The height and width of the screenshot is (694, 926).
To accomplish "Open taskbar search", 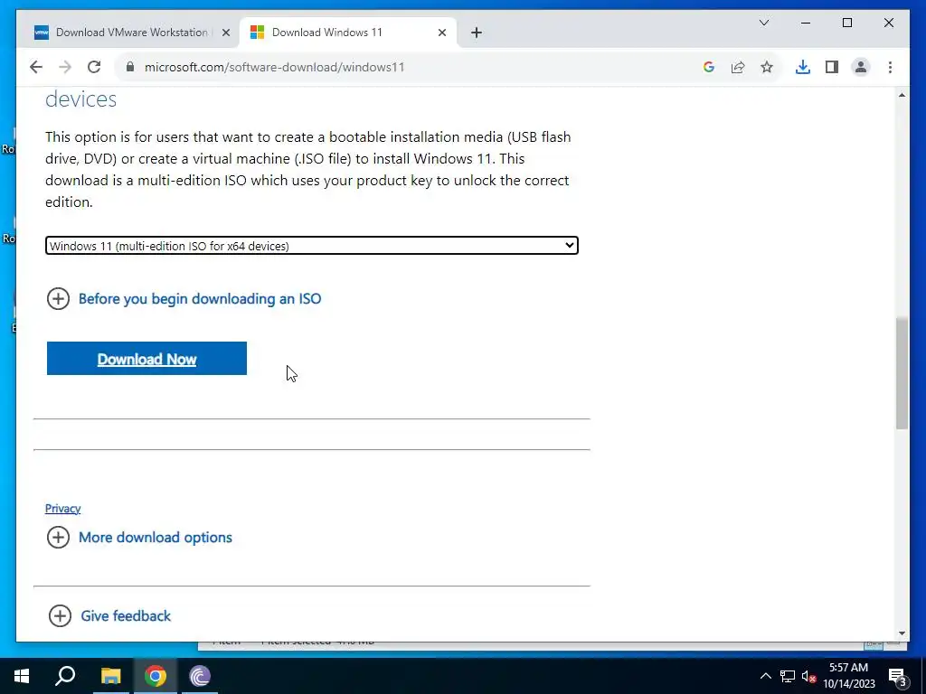I will coord(65,676).
